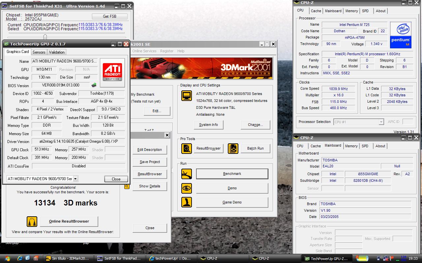Viewport: 422px width, 263px height.
Task: Click the Intel Pentium M logo in CPU-Z
Action: (400, 35)
